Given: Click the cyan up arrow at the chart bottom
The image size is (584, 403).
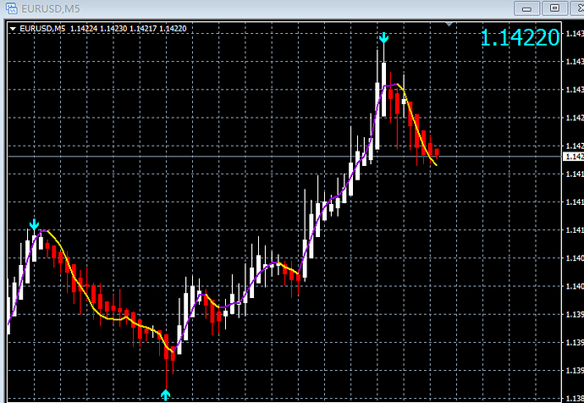Looking at the screenshot, I should point(165,395).
